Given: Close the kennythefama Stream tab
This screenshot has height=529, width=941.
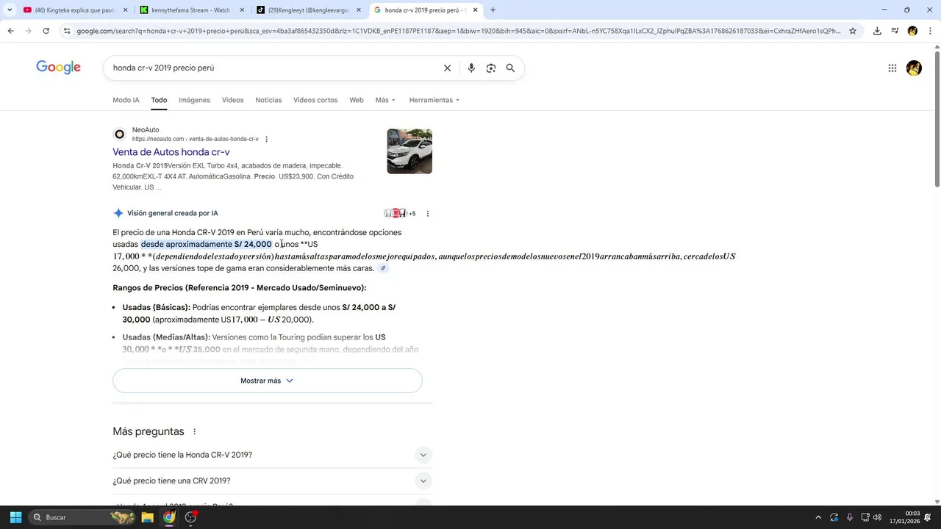Looking at the screenshot, I should (x=242, y=10).
